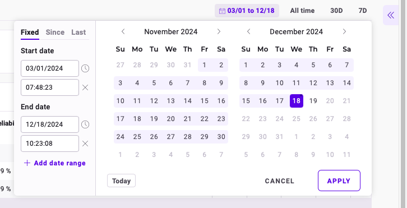Clear the end time 10:23:08 with X
Screen dimensions: 407x208
click(x=85, y=144)
